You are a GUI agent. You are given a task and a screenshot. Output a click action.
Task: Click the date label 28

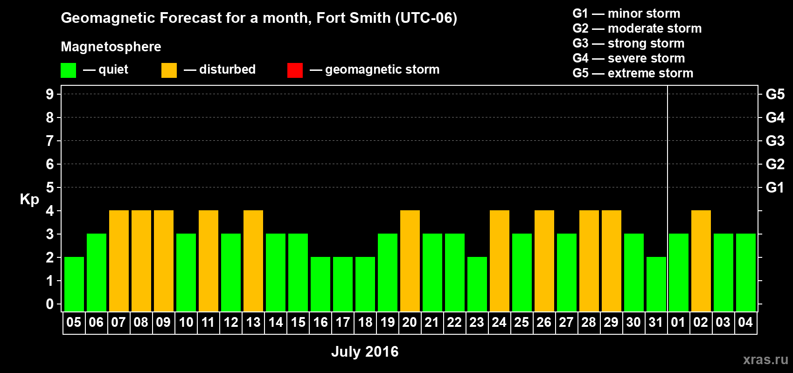point(589,323)
